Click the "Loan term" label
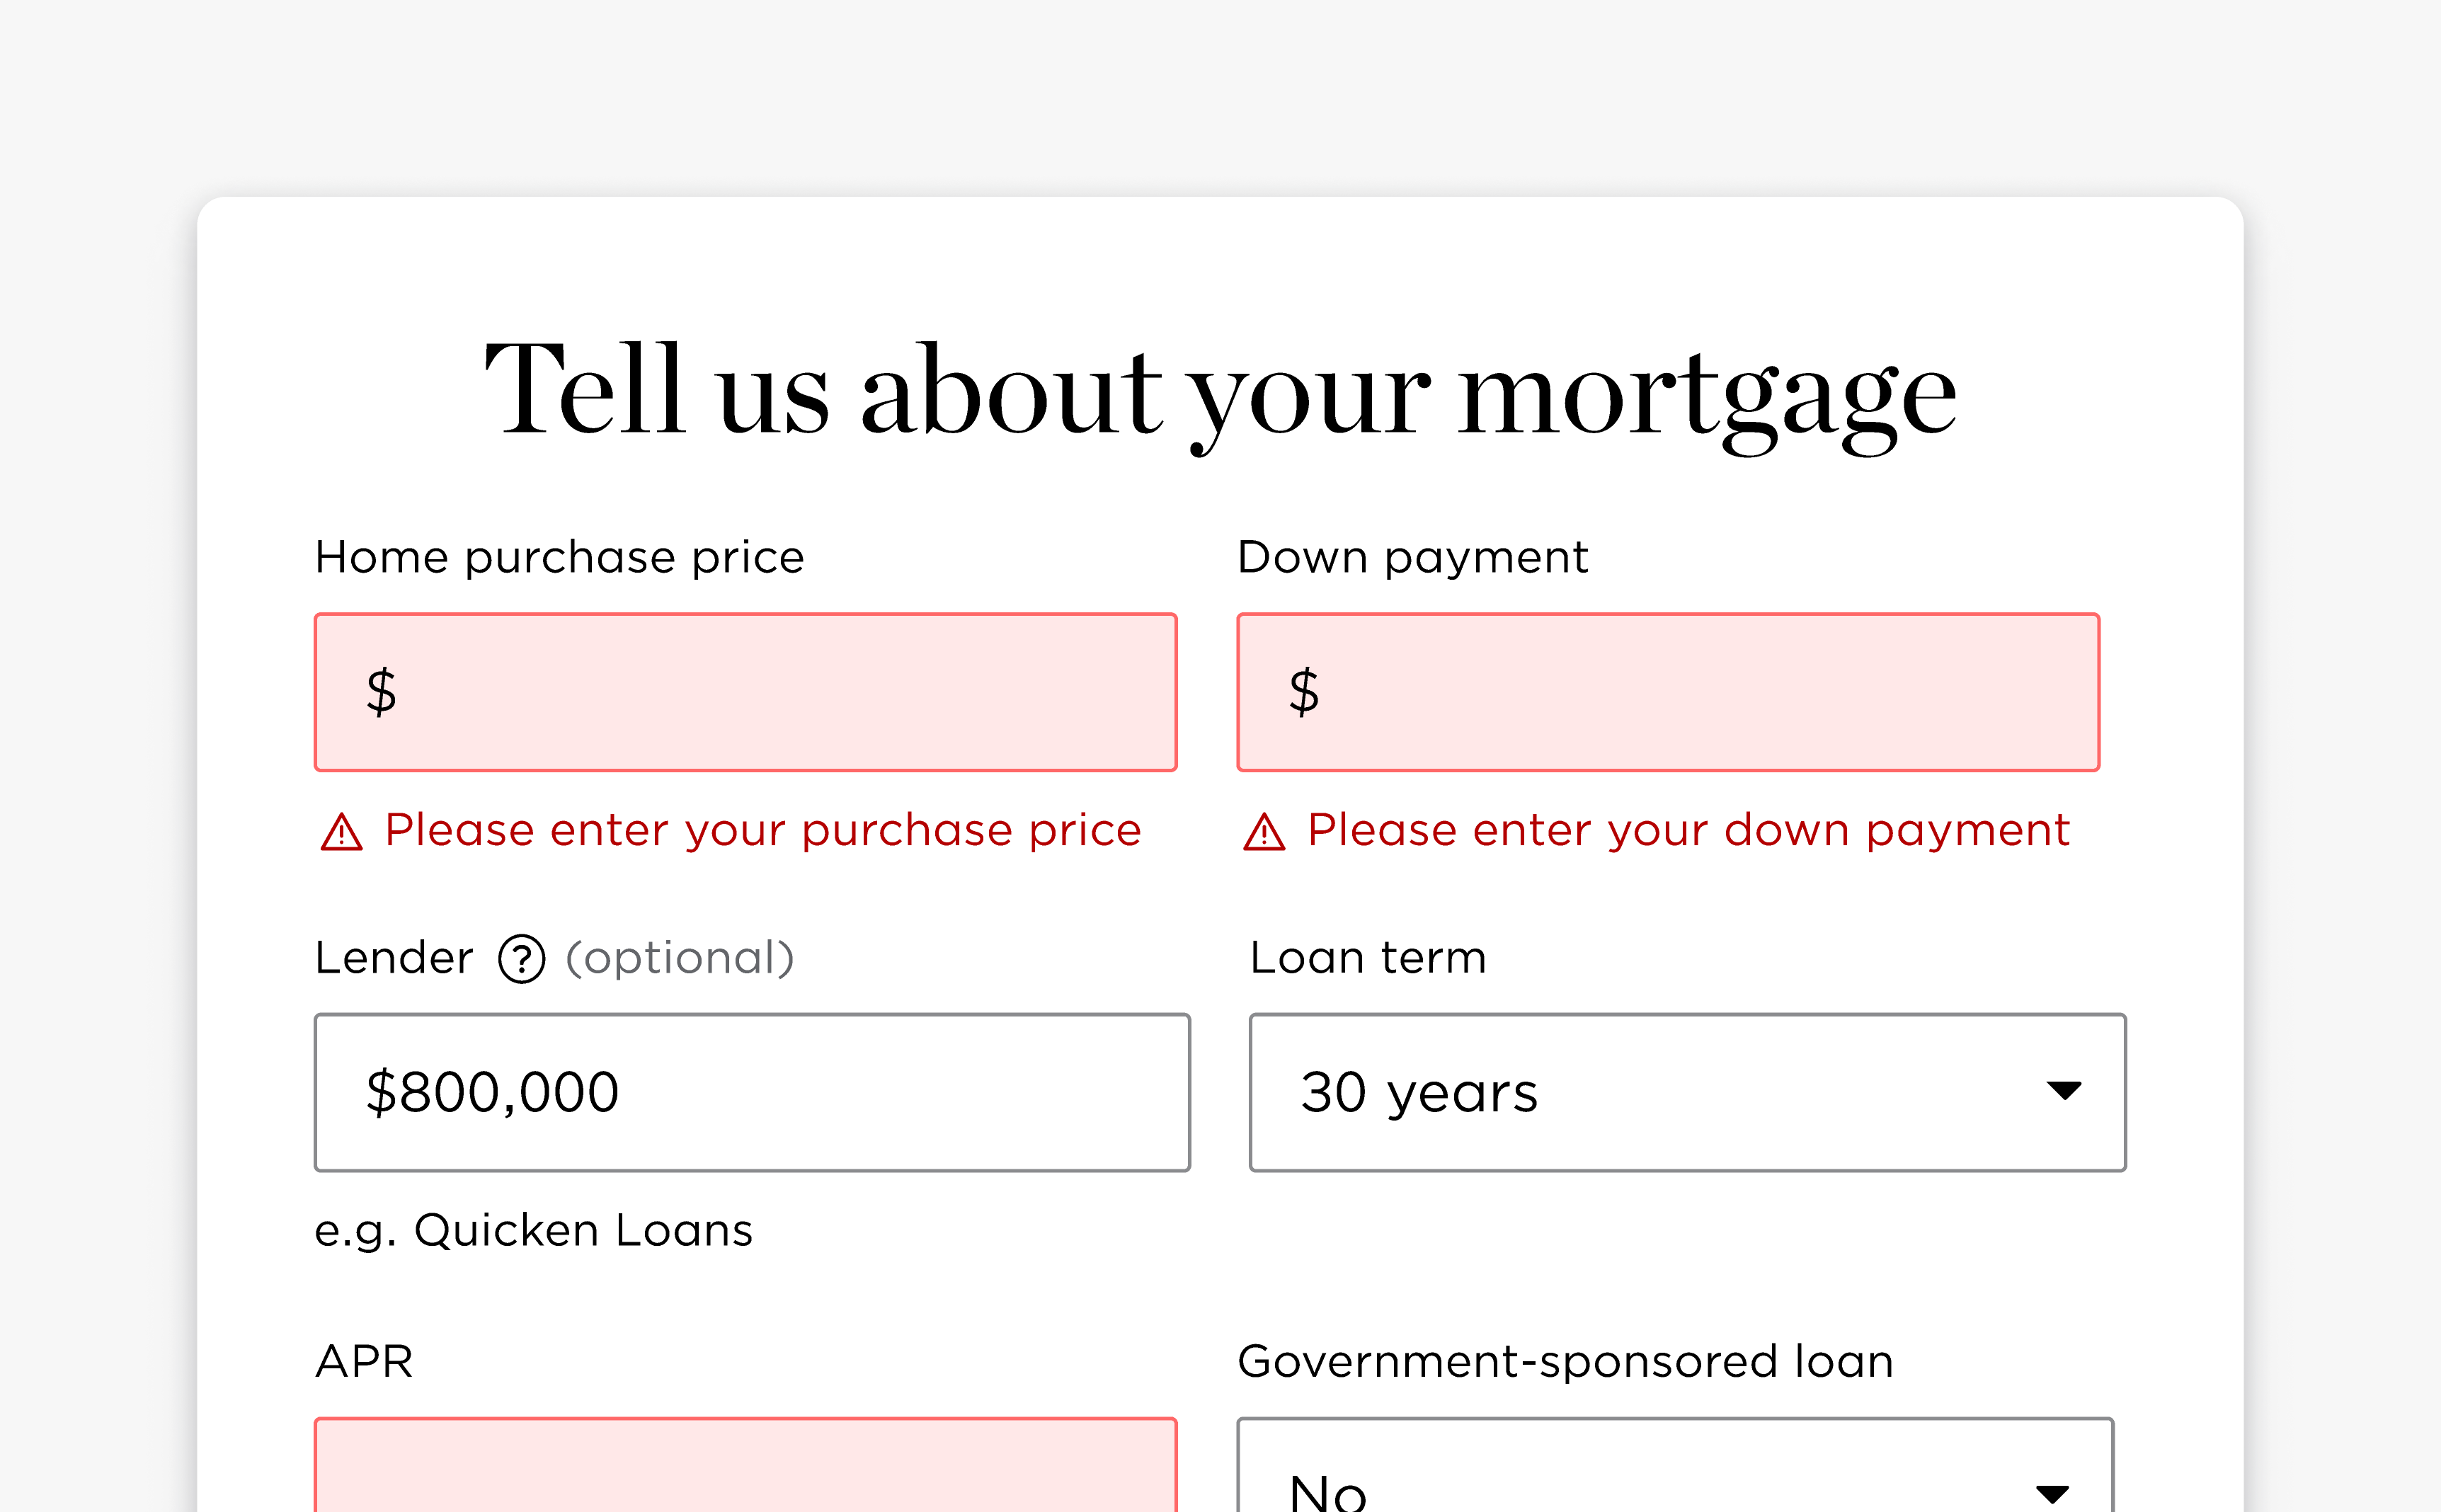2441x1512 pixels. point(1367,958)
